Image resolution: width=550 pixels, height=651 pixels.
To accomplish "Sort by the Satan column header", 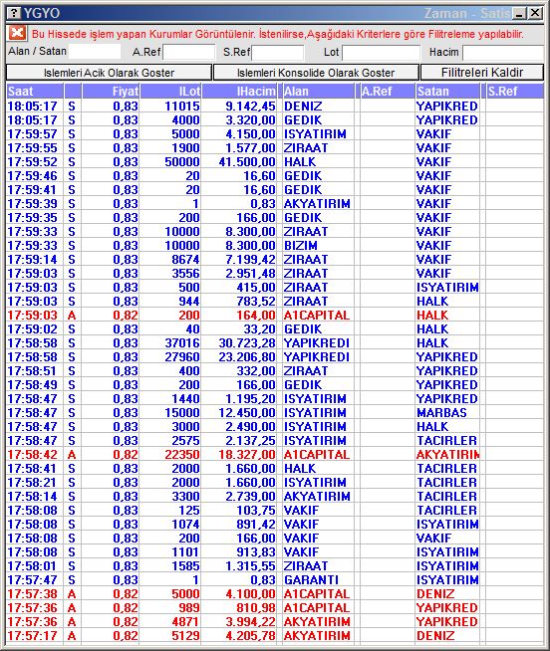I will click(447, 91).
